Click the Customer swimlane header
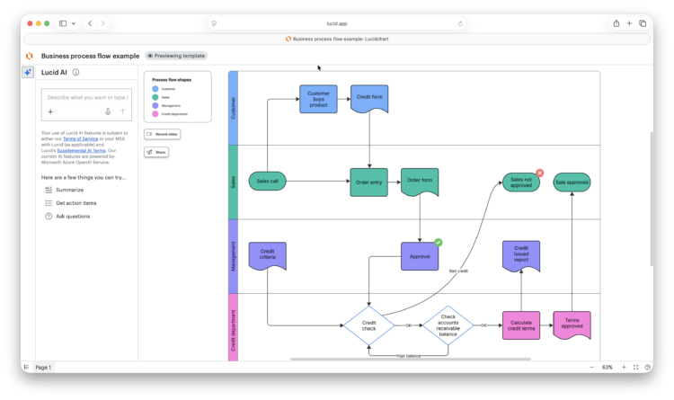 tap(233, 108)
